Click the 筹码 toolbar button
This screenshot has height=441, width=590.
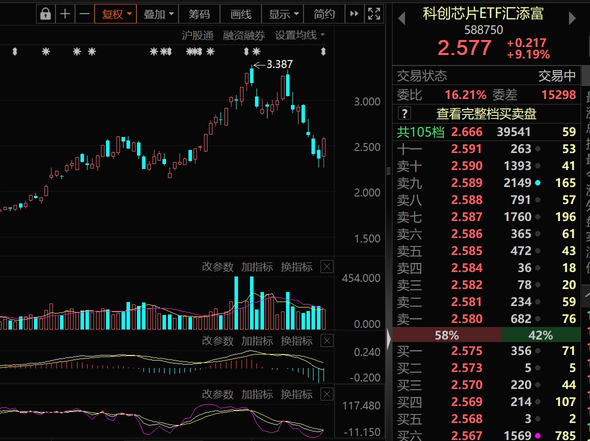199,14
